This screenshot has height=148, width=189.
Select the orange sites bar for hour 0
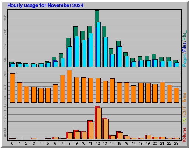point(13,88)
